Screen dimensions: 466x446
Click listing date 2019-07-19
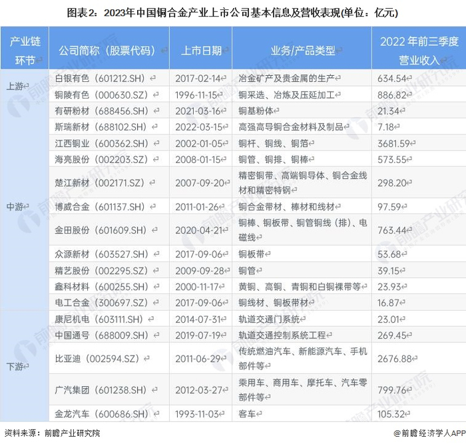(x=198, y=335)
